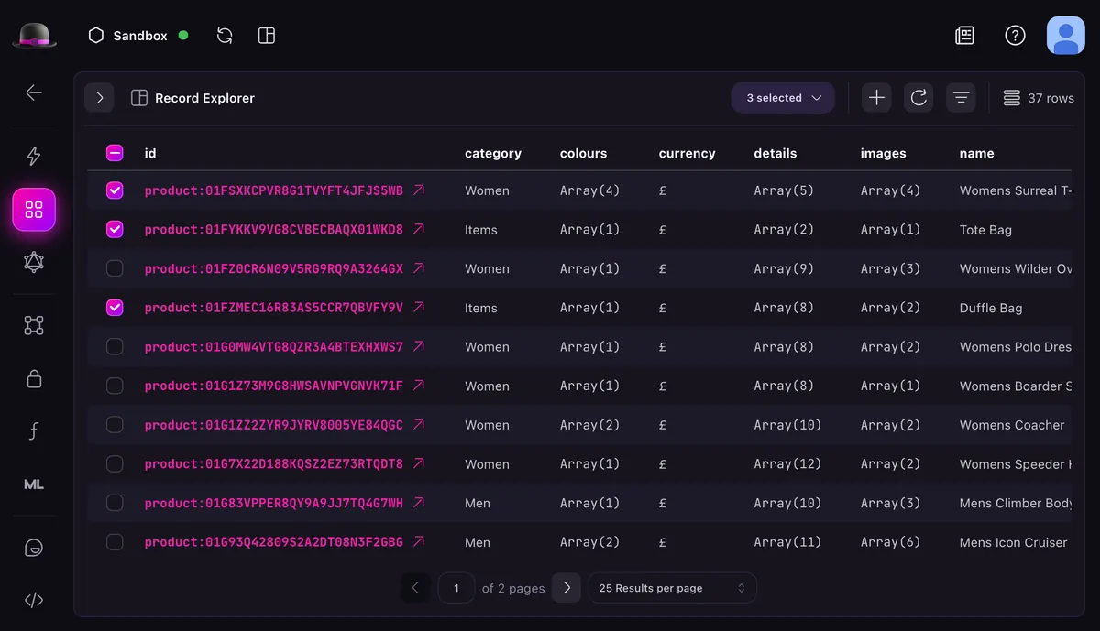
Task: Click the add record plus icon
Action: [876, 98]
